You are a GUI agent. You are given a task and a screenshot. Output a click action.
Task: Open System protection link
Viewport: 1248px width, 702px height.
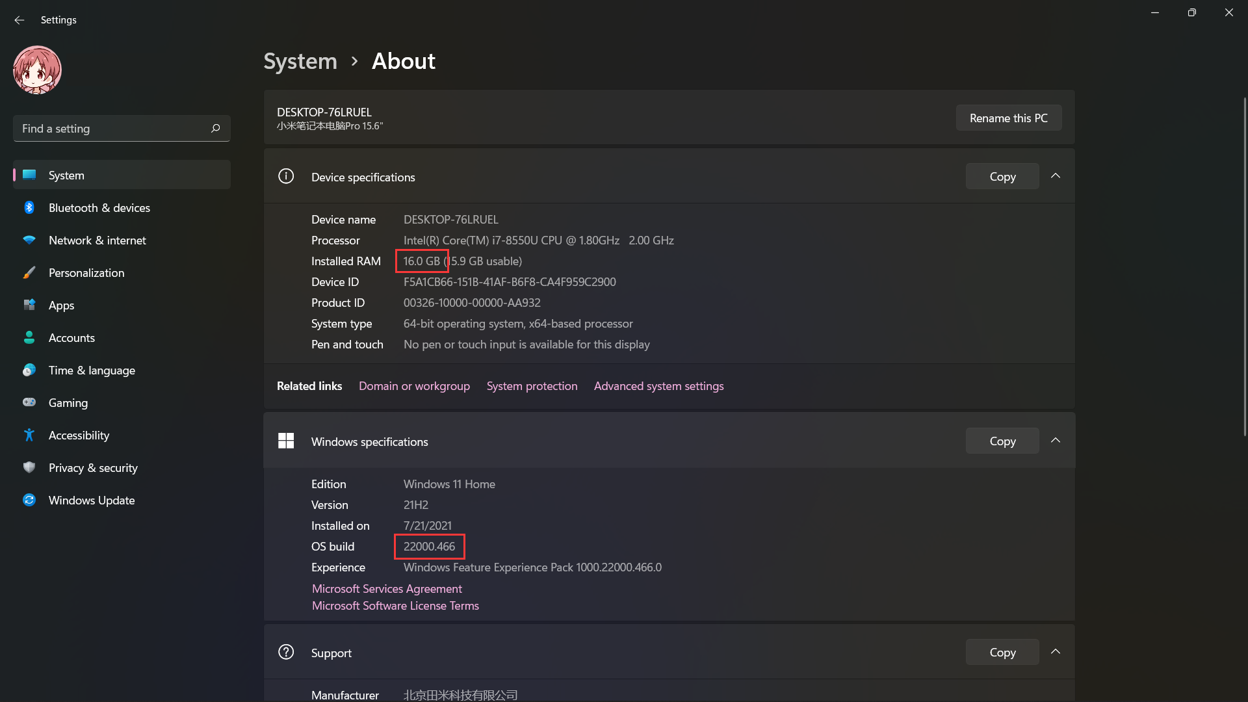tap(532, 386)
